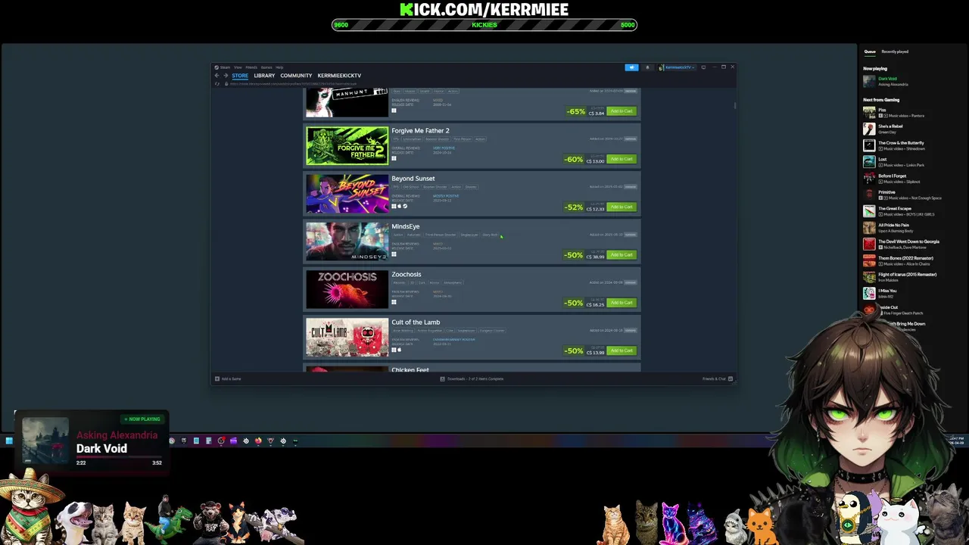The width and height of the screenshot is (969, 545).
Task: Click Add a Game at bottom left
Action: [228, 378]
